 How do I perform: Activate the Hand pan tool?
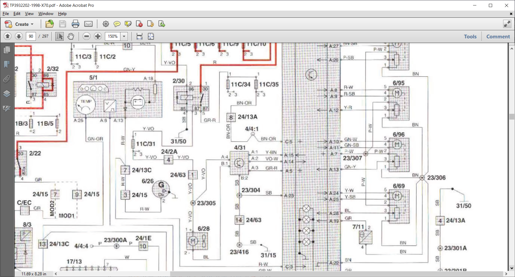[x=71, y=36]
